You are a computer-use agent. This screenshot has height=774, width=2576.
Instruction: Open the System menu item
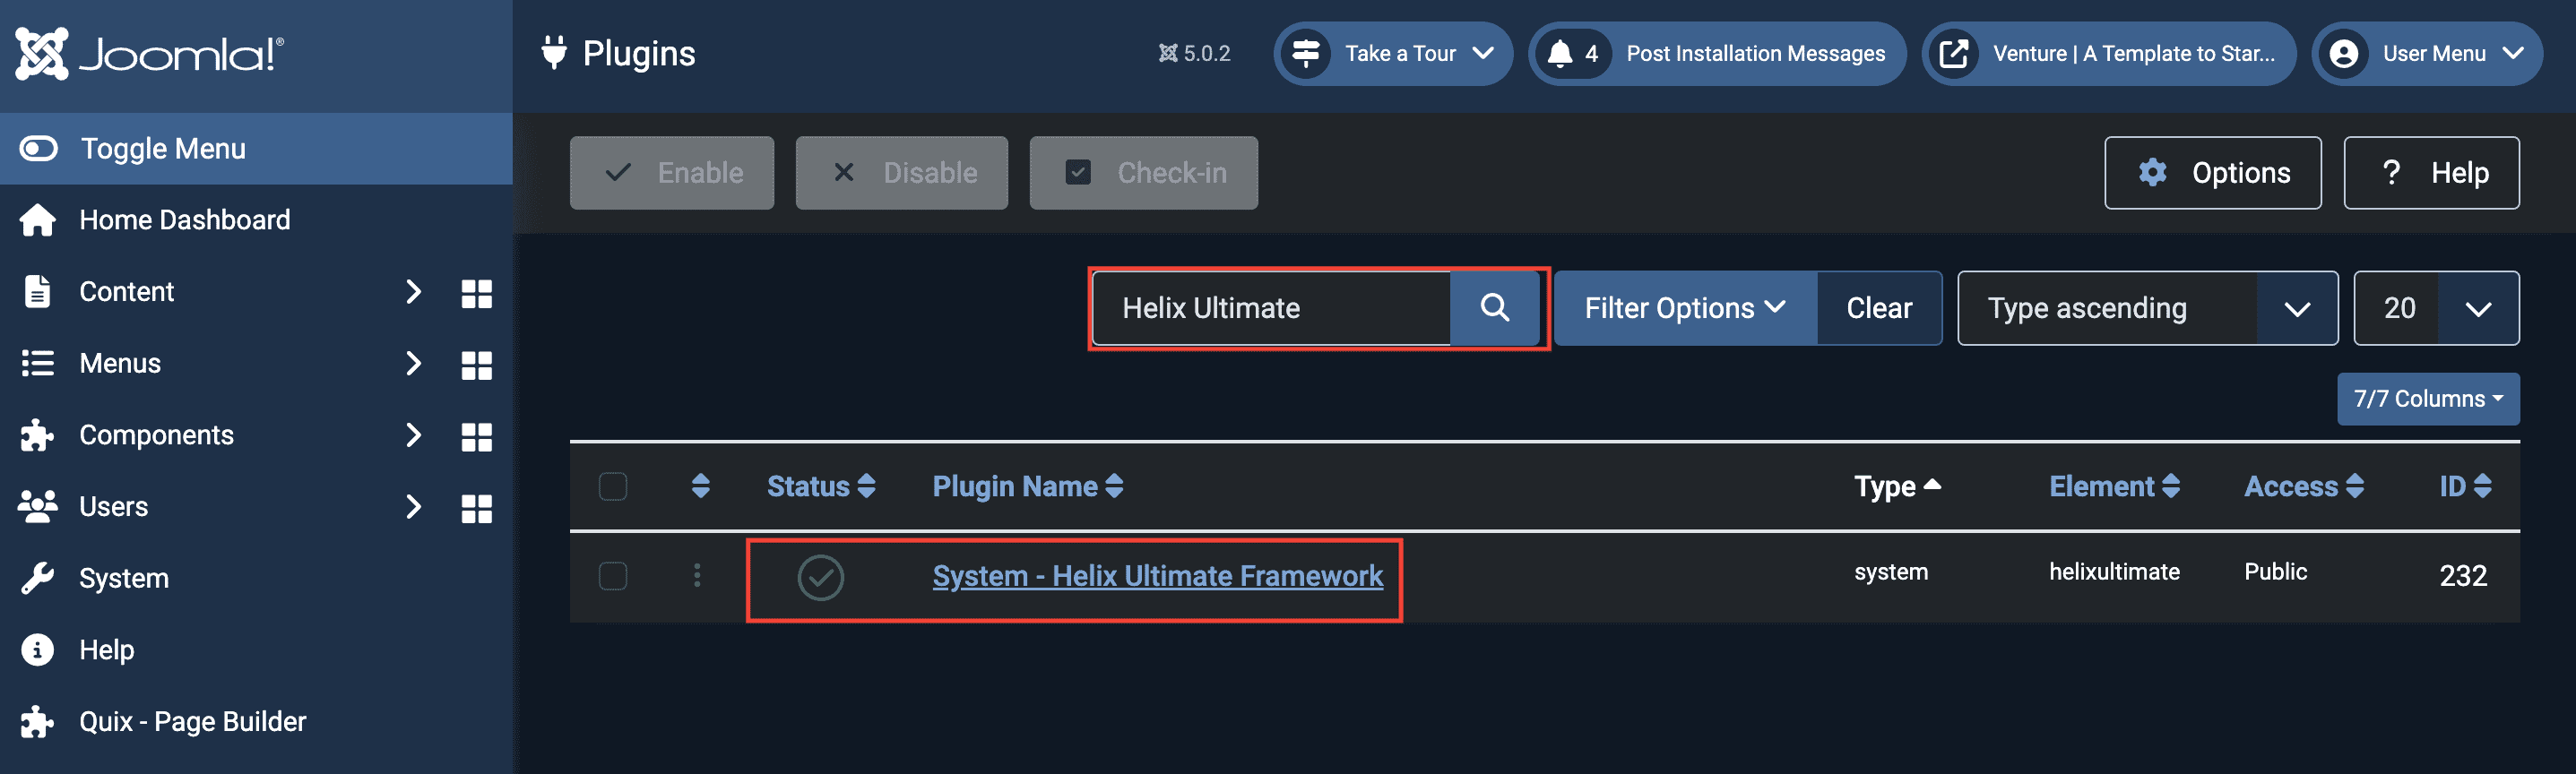(124, 578)
